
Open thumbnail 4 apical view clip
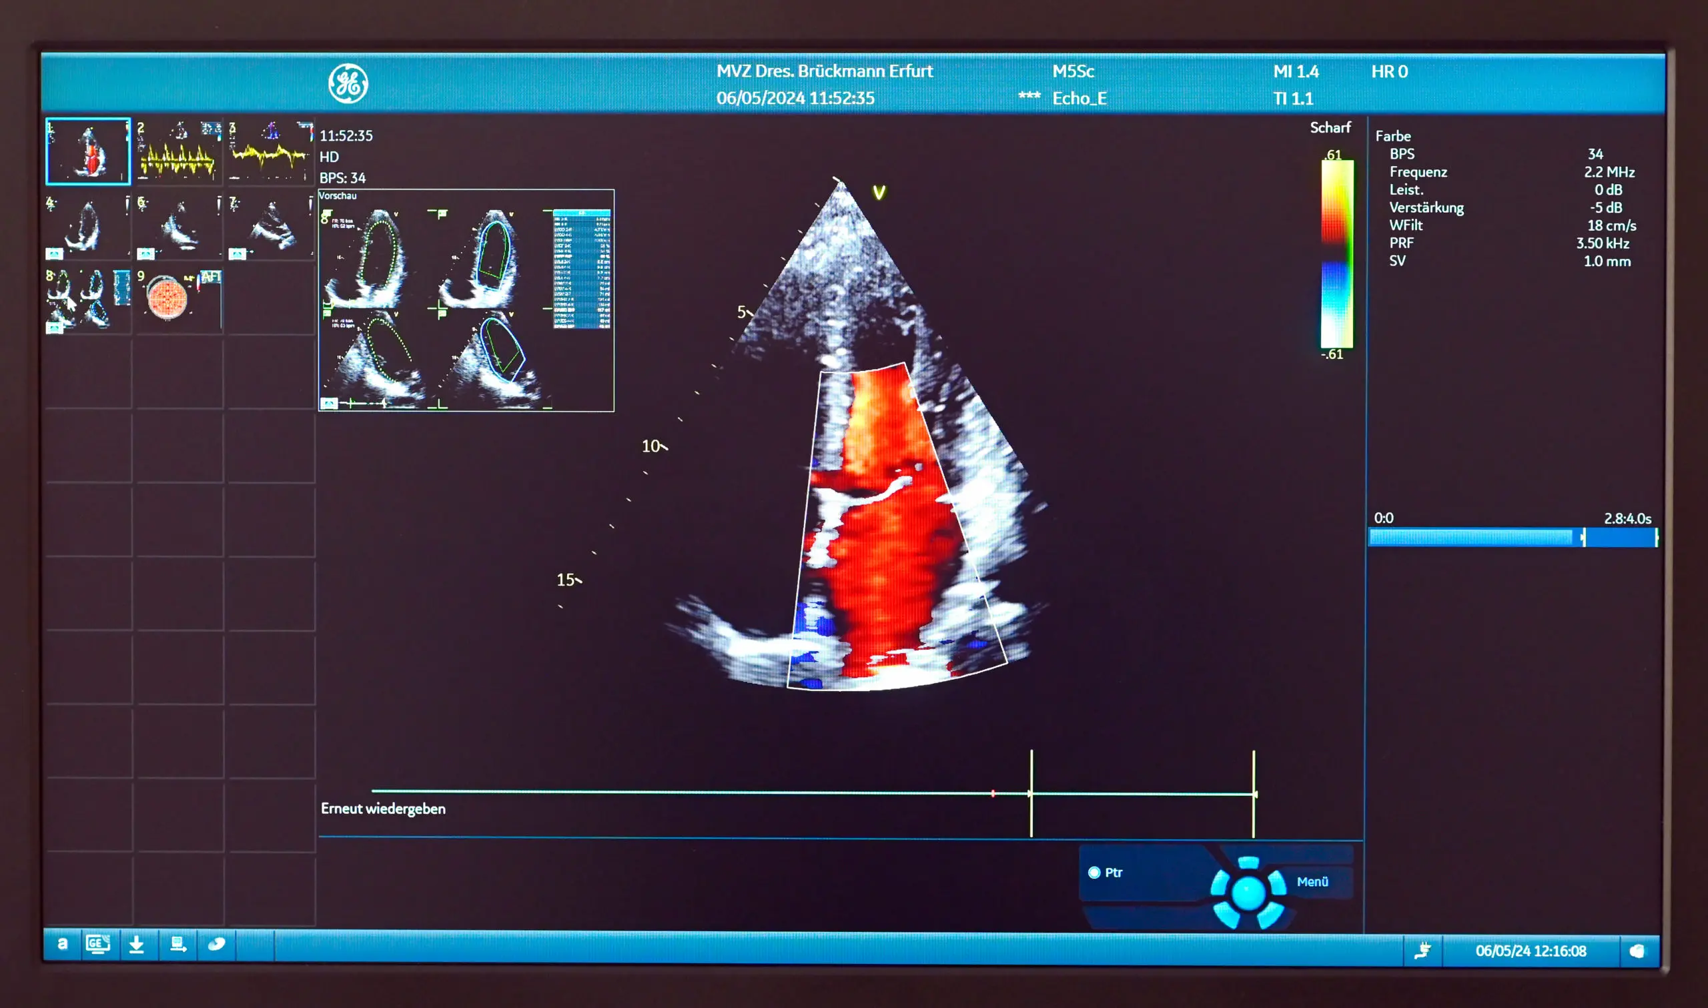tap(88, 226)
